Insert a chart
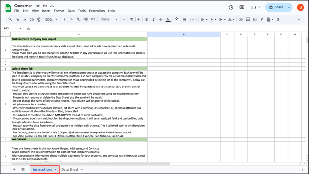The height and width of the screenshot is (174, 309). pyautogui.click(x=255, y=19)
